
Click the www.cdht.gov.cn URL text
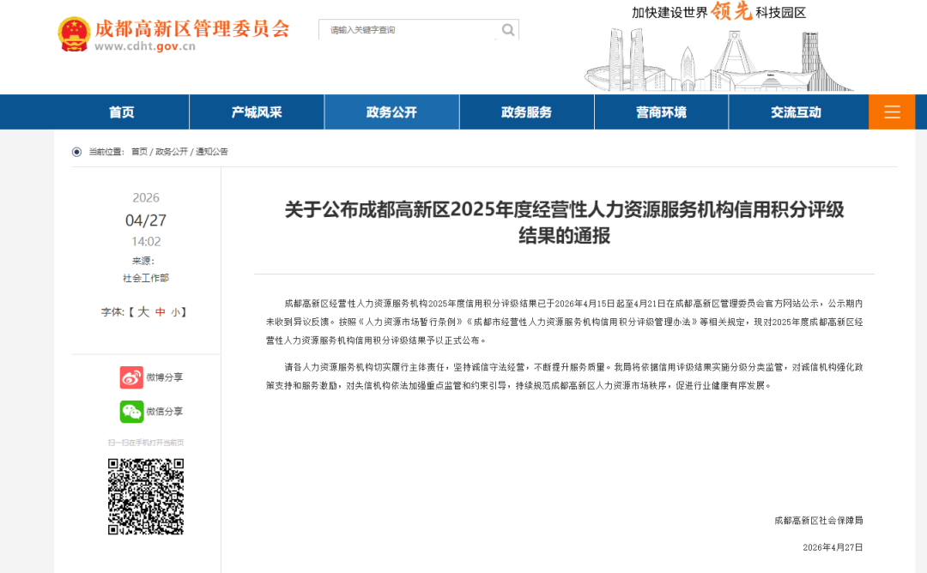pyautogui.click(x=145, y=46)
